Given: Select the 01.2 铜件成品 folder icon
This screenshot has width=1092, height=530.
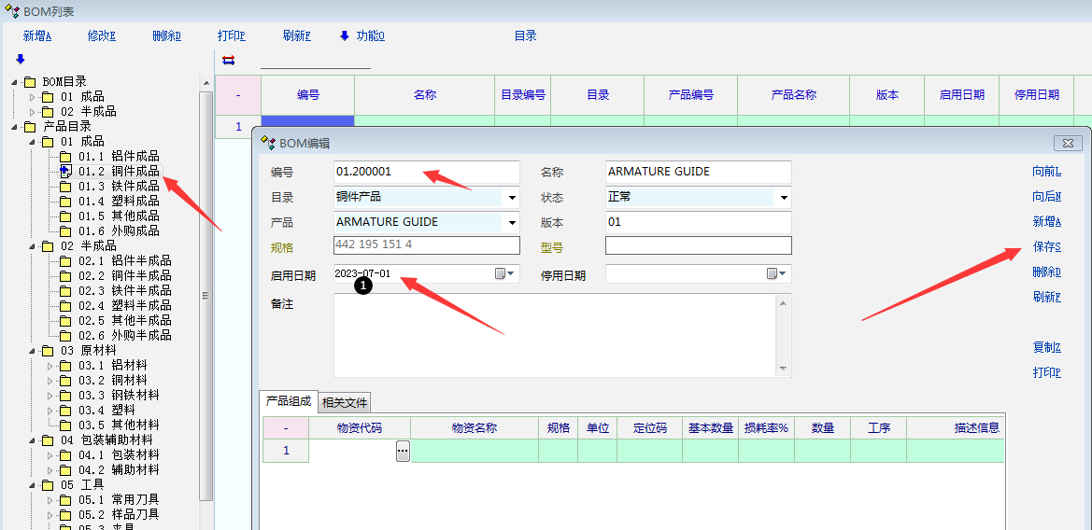Looking at the screenshot, I should pyautogui.click(x=64, y=172).
